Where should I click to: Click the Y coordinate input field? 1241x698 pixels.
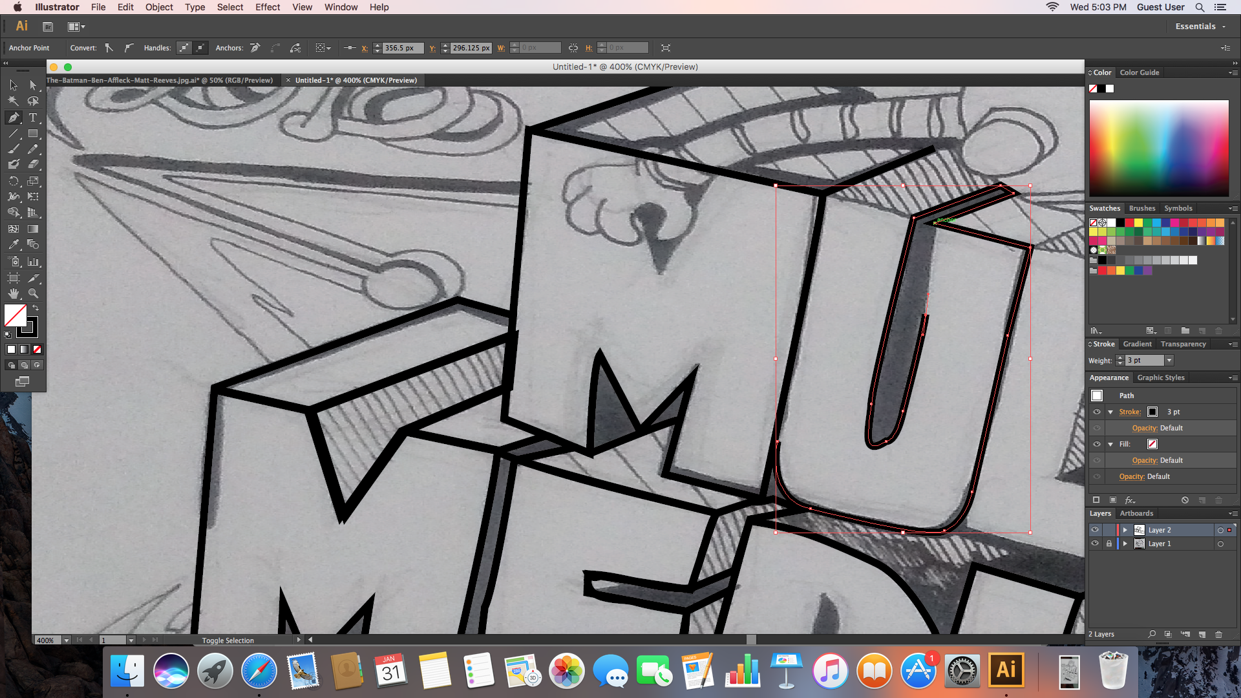pos(471,48)
